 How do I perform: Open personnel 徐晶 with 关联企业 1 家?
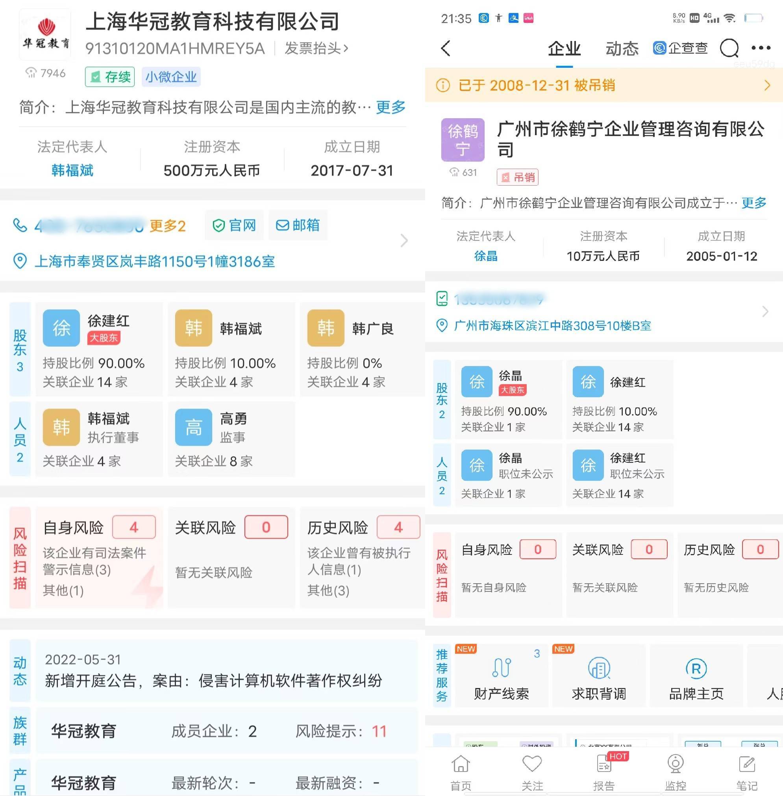click(x=508, y=474)
